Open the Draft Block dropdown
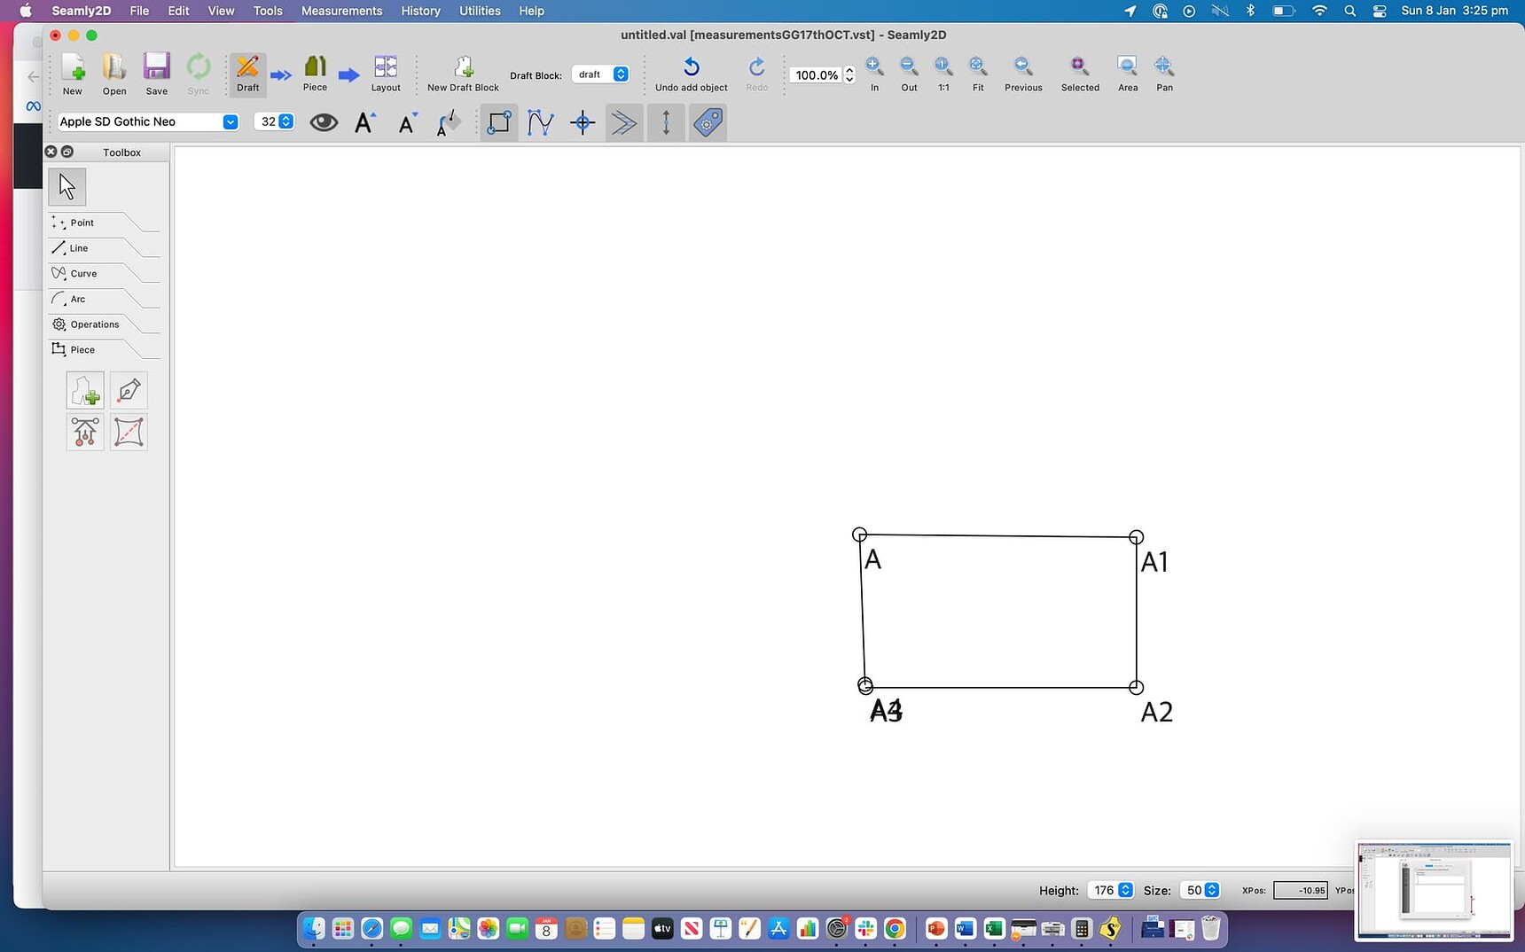 click(x=602, y=74)
